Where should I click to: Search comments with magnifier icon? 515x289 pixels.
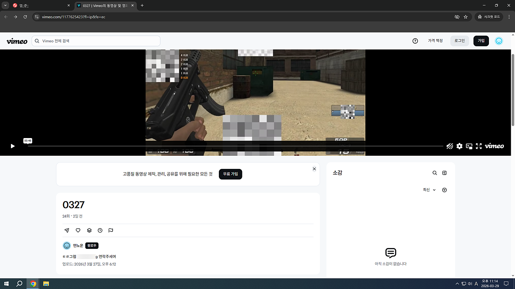(435, 173)
